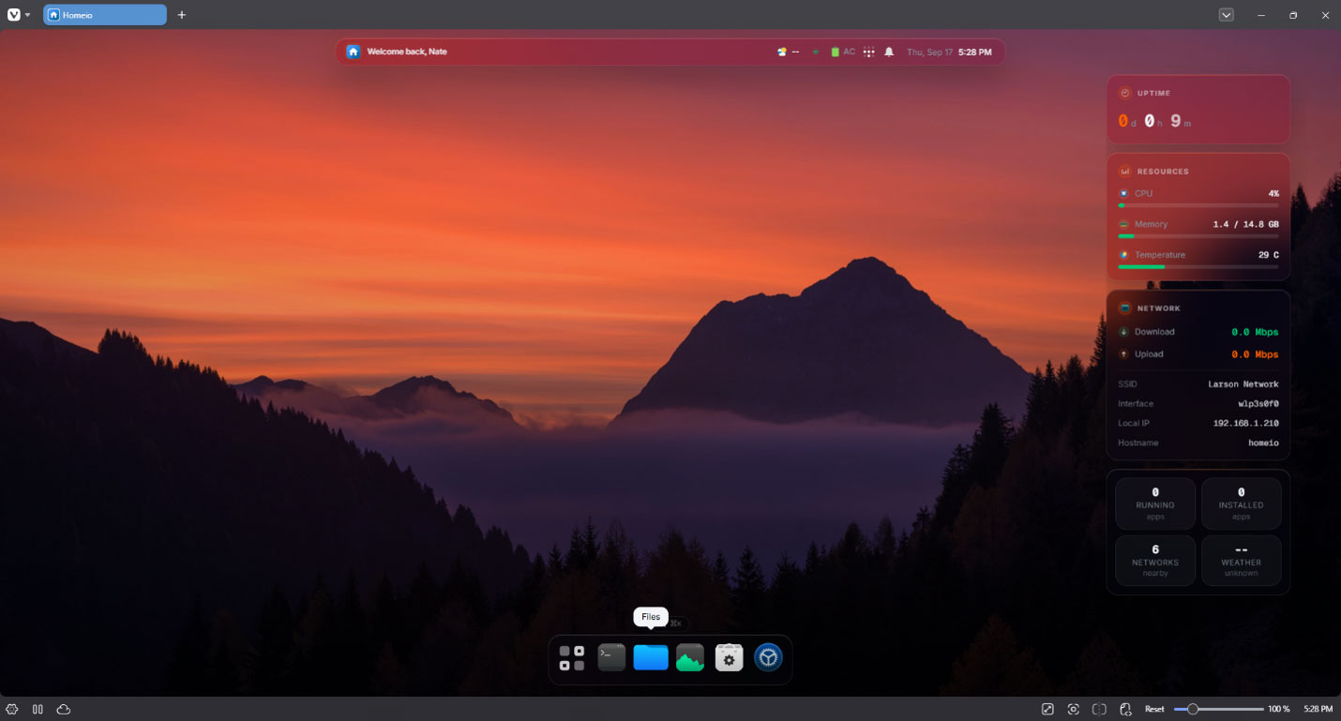The image size is (1341, 721).
Task: Open the Vivaldi menu button
Action: [19, 15]
